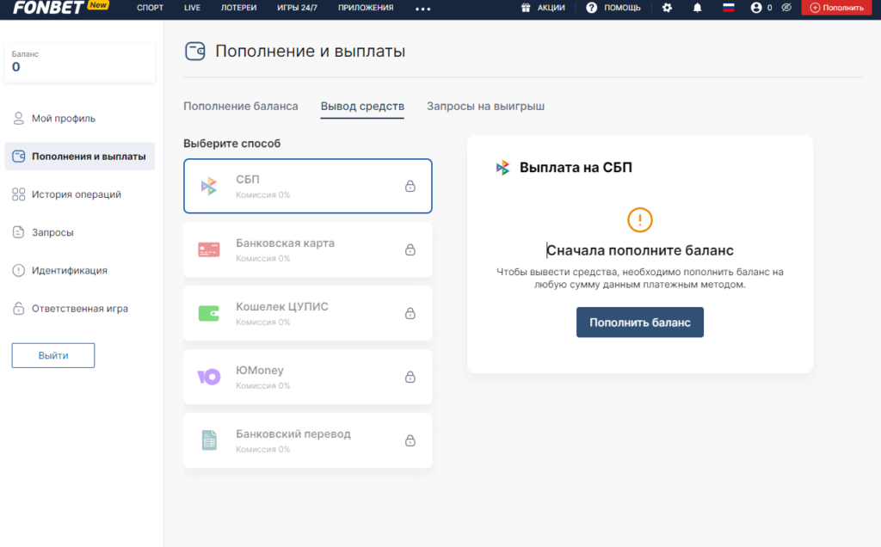Click the lock icon on Банковская карта row
The image size is (881, 547).
point(410,249)
